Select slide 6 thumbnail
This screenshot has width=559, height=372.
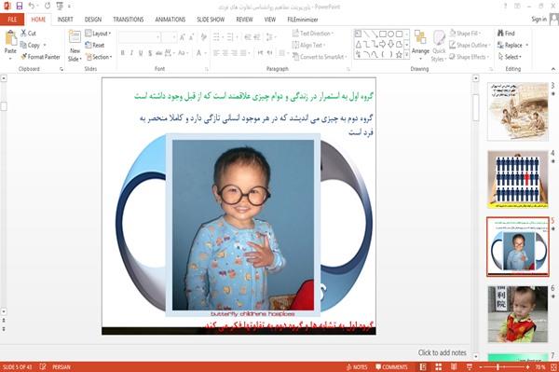518,314
